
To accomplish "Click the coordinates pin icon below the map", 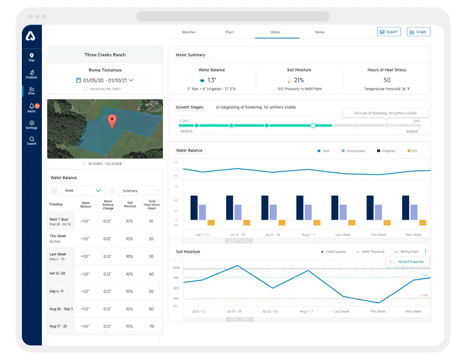I will click(x=84, y=164).
